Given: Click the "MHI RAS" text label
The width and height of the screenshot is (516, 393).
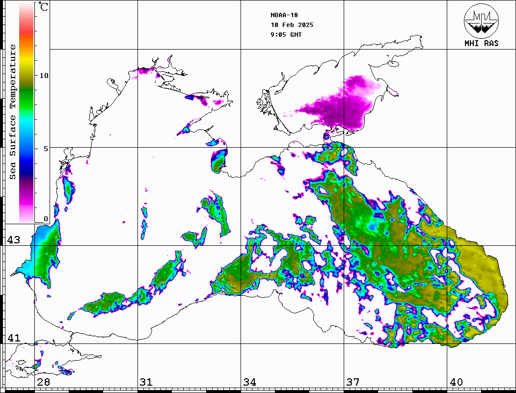Looking at the screenshot, I should coord(482,43).
